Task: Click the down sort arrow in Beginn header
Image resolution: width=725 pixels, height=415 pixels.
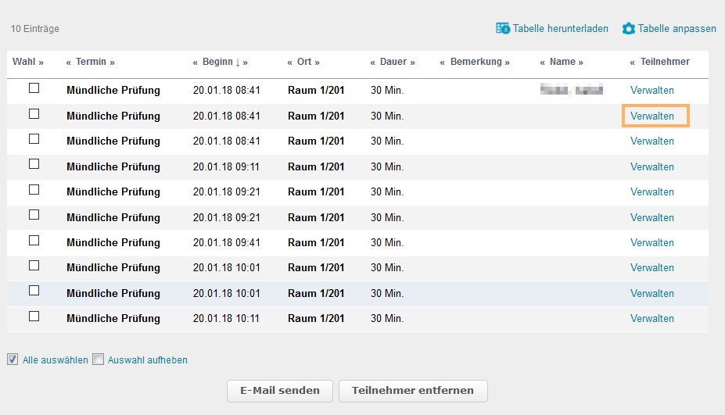Action: point(238,62)
